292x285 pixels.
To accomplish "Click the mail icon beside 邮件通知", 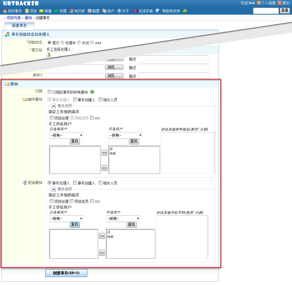I will [25, 100].
